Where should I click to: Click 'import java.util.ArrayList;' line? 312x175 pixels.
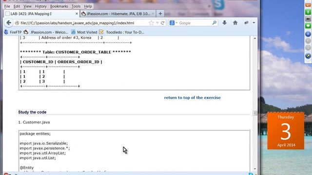point(42,153)
